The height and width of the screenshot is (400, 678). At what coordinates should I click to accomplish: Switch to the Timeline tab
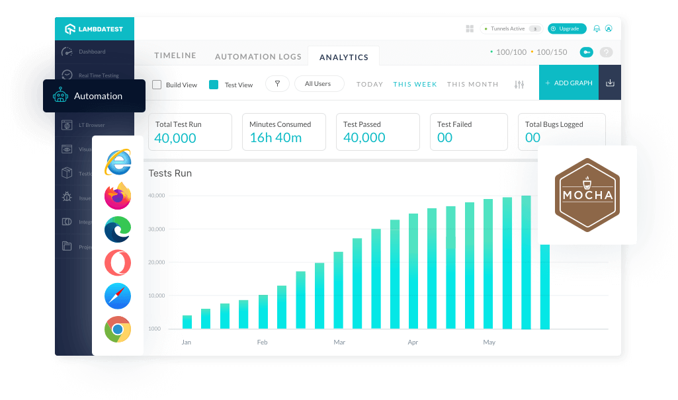coord(175,56)
